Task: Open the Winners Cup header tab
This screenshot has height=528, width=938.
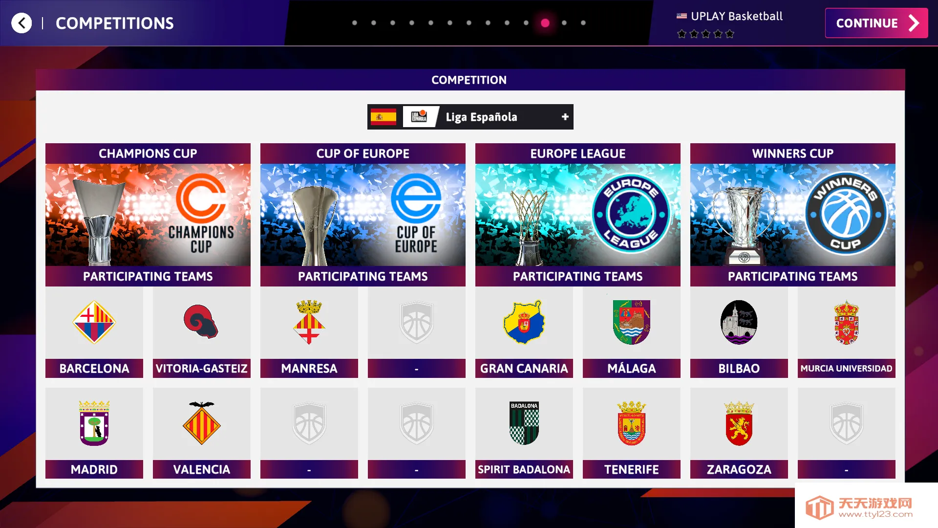Action: [792, 154]
